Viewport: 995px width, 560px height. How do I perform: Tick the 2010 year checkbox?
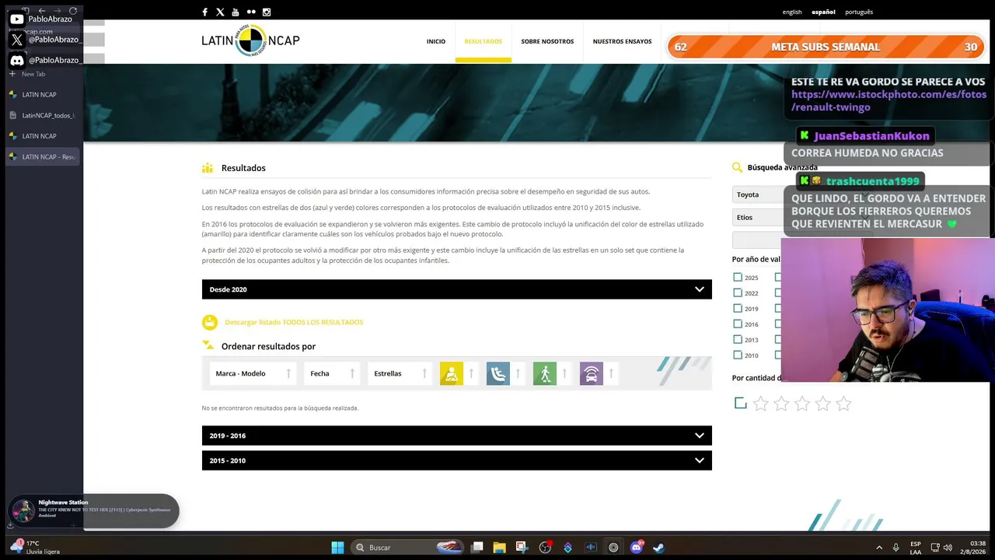click(x=738, y=355)
